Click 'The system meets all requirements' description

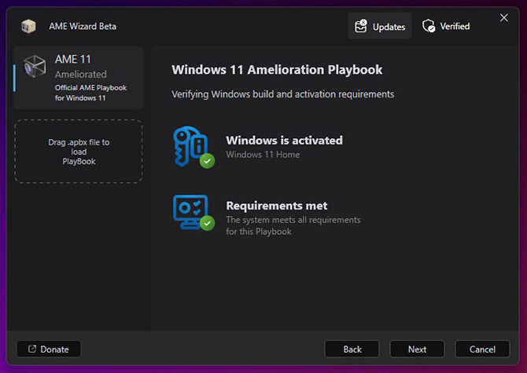pos(293,225)
